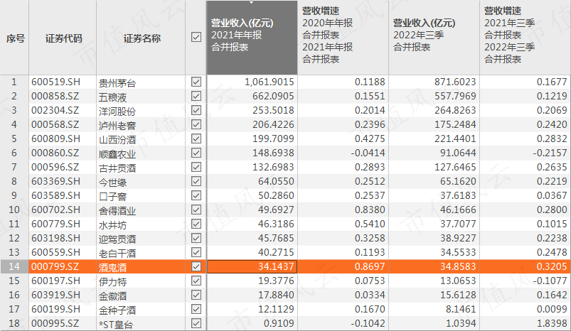Click the sort arrow above 营业收入 2021年年报 header
Screen dimensions: 571x331
coord(251,3)
